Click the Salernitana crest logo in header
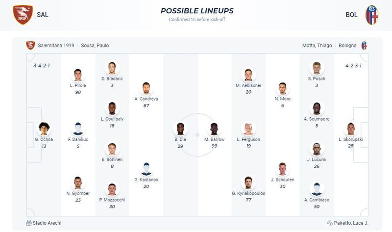Image resolution: width=392 pixels, height=232 pixels. coord(23,15)
